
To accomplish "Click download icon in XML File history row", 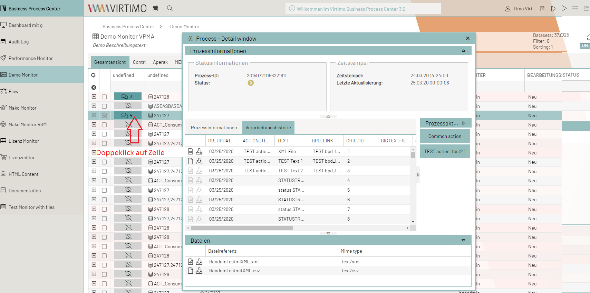I will point(199,151).
